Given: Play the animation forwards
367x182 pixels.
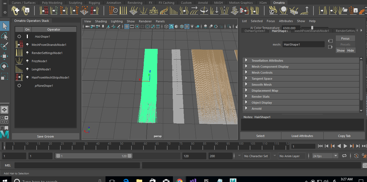Looking at the screenshot, I should (345, 146).
